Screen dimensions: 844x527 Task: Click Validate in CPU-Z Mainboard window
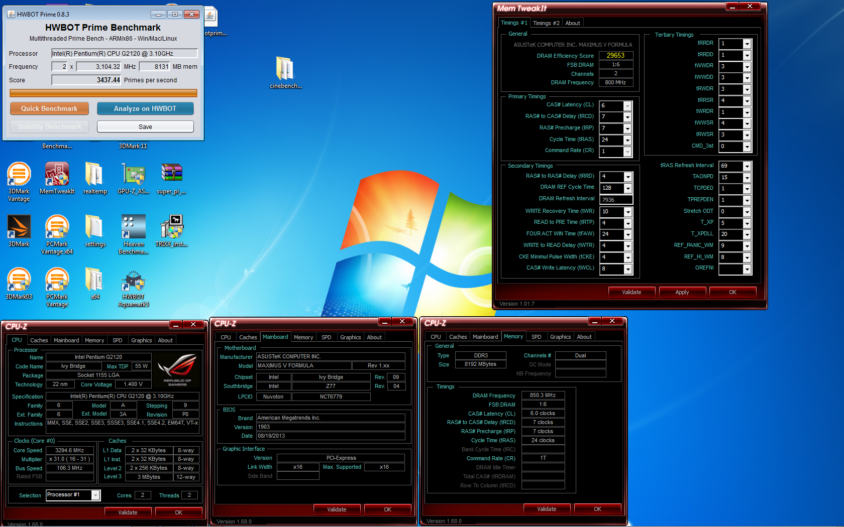[x=337, y=509]
